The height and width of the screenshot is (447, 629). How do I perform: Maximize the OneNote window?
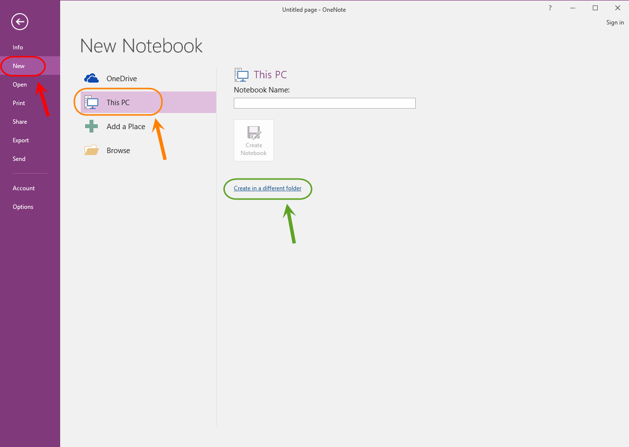(595, 8)
